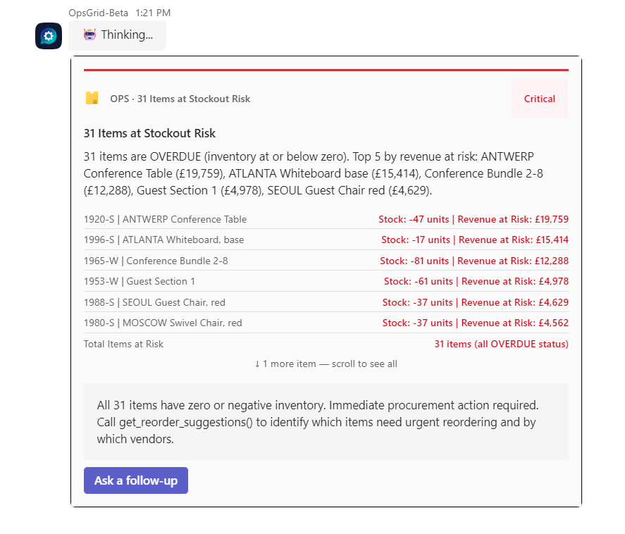Click the header text OPS · 31 Items at Stockout Risk
The height and width of the screenshot is (534, 625).
point(180,99)
